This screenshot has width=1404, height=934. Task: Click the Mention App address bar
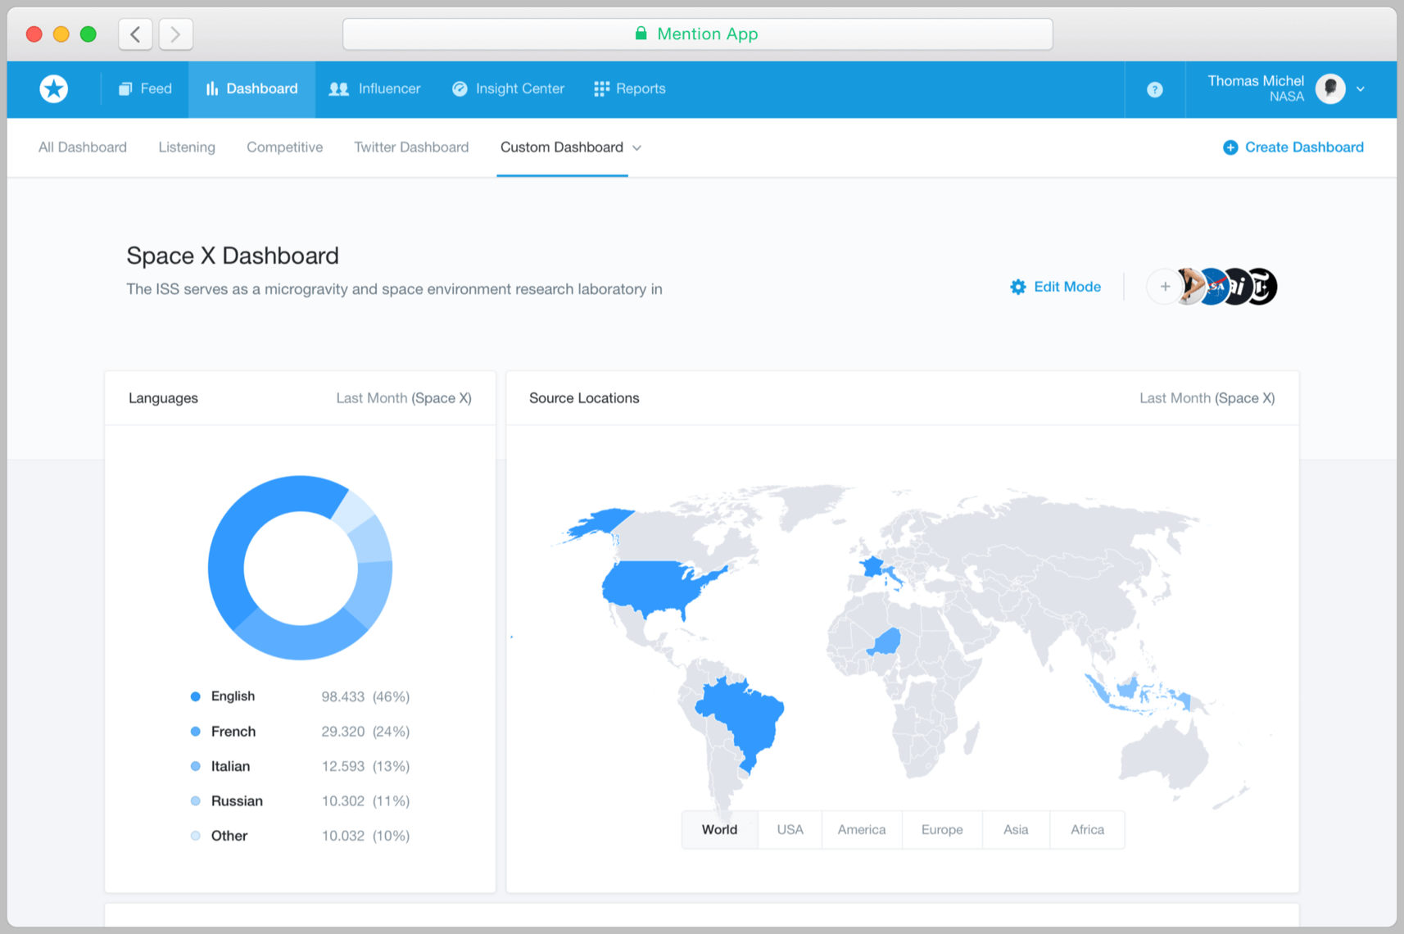pyautogui.click(x=697, y=34)
